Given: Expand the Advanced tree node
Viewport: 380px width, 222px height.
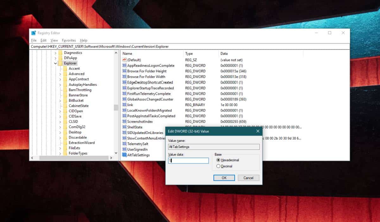Looking at the screenshot, I should (x=61, y=74).
